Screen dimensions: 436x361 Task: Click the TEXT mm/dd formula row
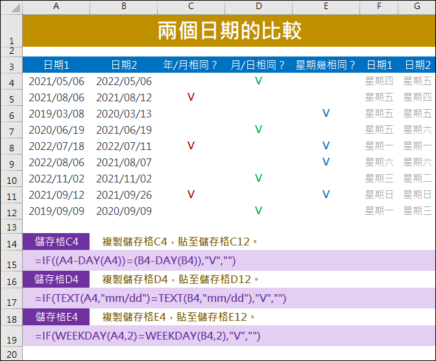point(229,298)
